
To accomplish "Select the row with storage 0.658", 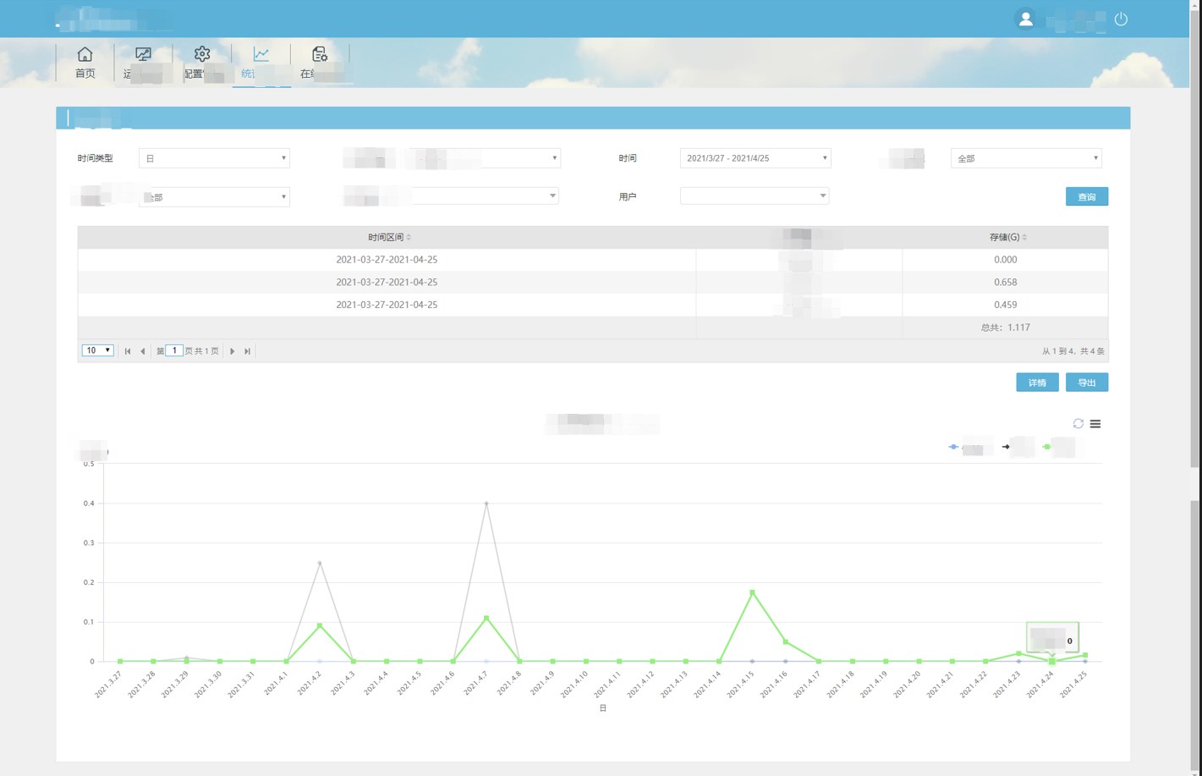I will (x=592, y=282).
